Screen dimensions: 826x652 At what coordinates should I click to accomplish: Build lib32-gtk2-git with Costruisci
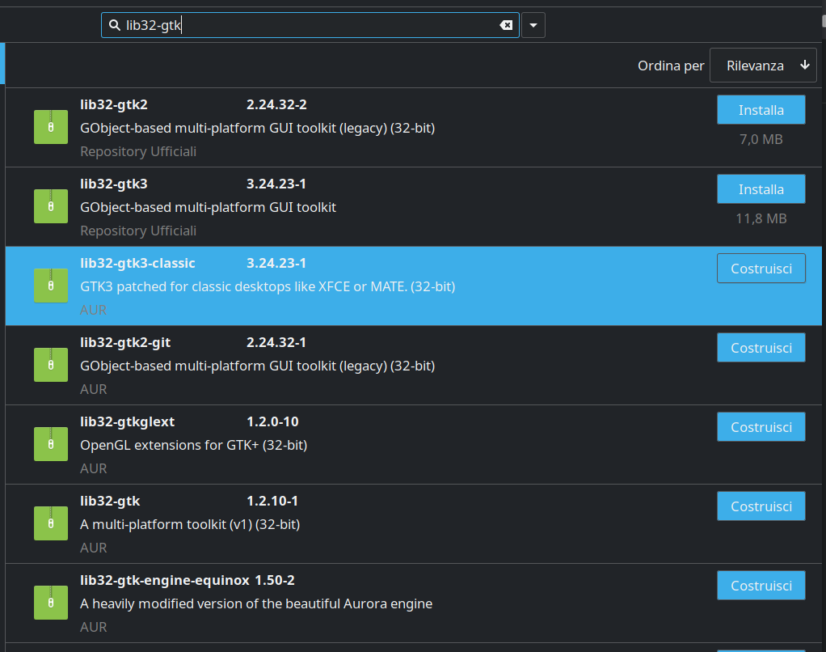(761, 347)
